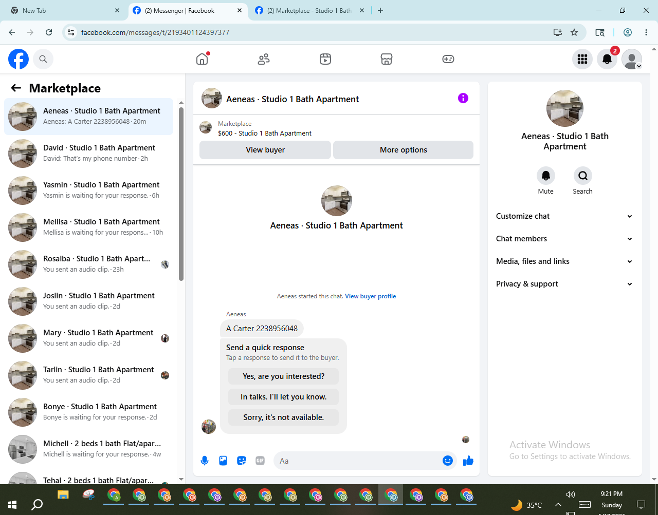
Task: Open the apartment thumbnail in right panel
Action: click(x=565, y=108)
